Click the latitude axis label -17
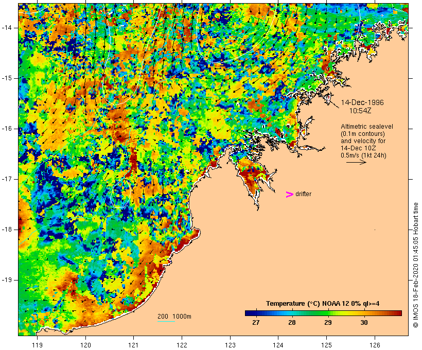 pyautogui.click(x=7, y=179)
